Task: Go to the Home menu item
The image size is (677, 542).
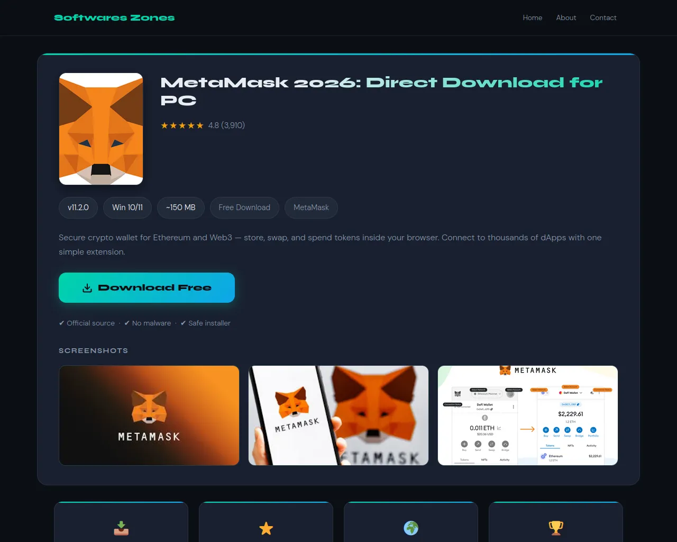Action: pos(533,17)
